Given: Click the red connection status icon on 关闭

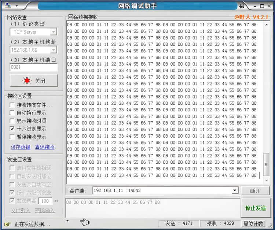Looking at the screenshot, I should pyautogui.click(x=27, y=81).
